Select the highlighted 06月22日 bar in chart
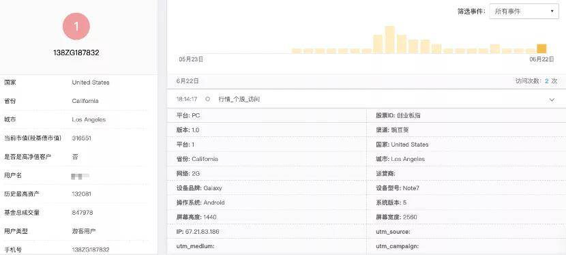Viewport: 566px width, 255px height. click(541, 48)
